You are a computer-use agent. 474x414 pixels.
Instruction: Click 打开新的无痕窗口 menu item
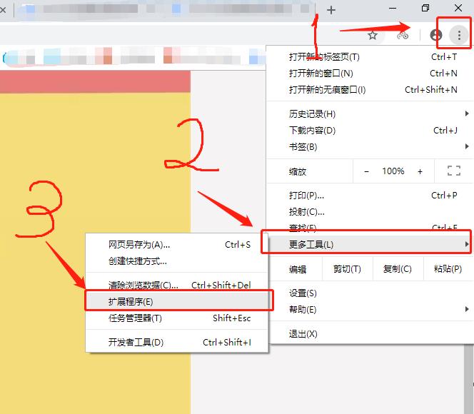(327, 90)
